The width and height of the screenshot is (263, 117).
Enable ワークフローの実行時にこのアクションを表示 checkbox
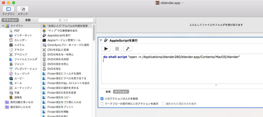102,104
